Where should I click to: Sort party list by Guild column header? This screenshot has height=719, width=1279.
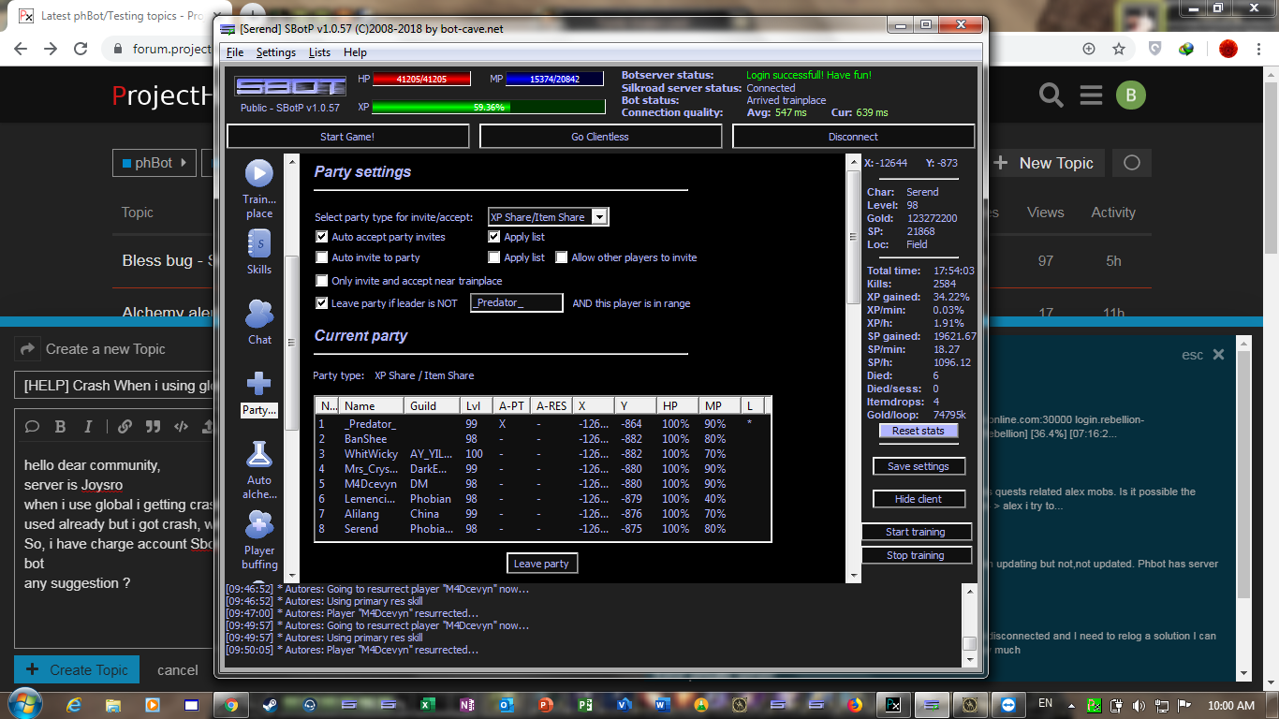(x=433, y=405)
